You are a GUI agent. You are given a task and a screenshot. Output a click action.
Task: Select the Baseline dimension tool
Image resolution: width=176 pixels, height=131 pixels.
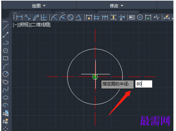97,17
